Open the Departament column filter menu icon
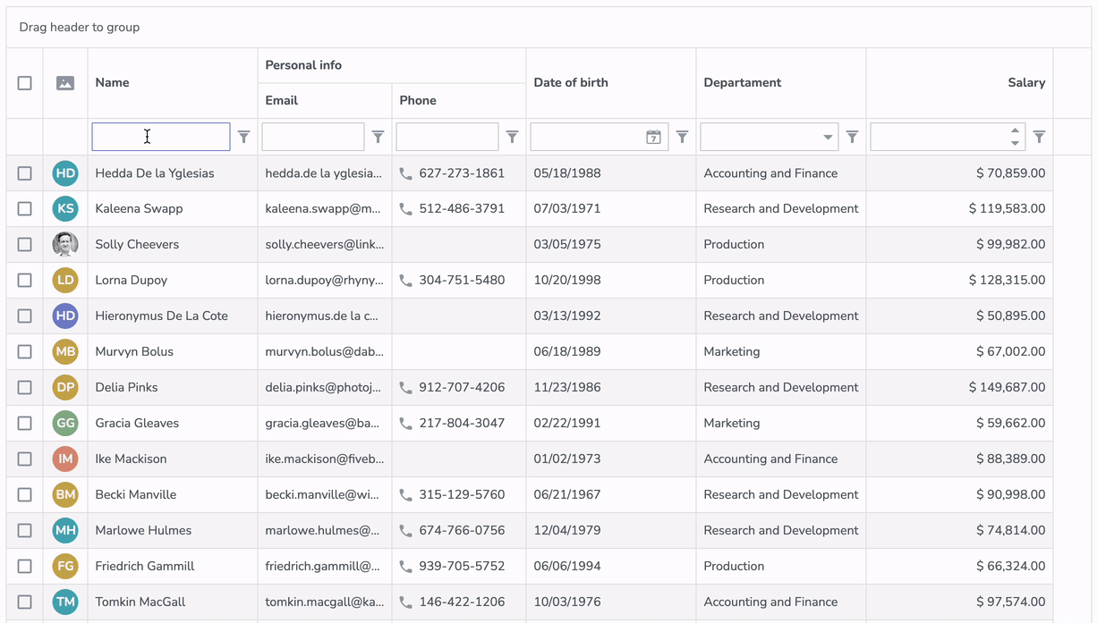1097x623 pixels. 852,137
